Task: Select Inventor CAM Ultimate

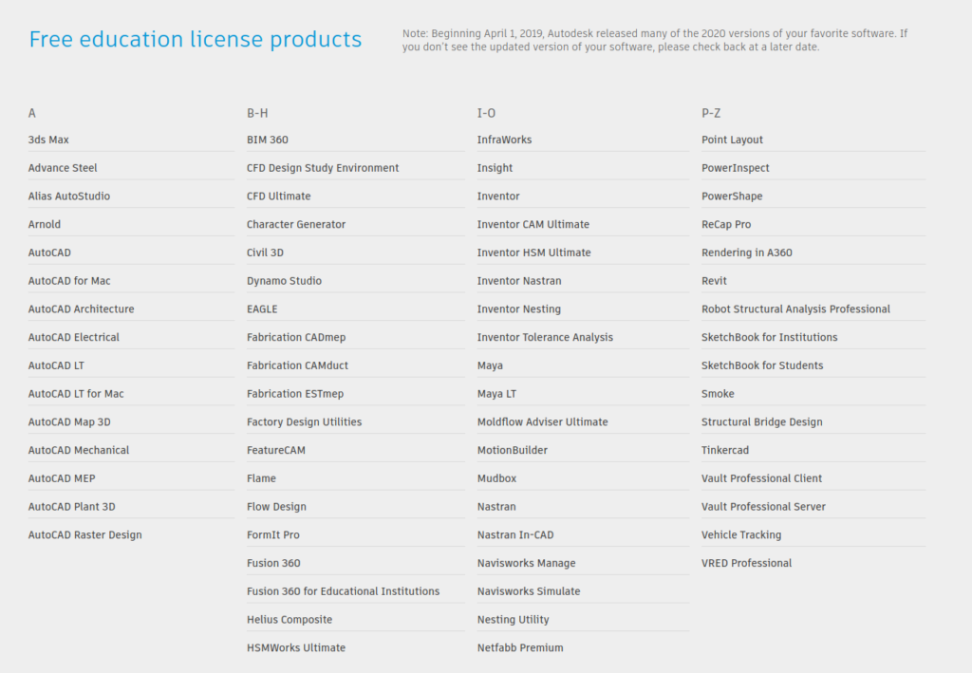Action: [533, 224]
